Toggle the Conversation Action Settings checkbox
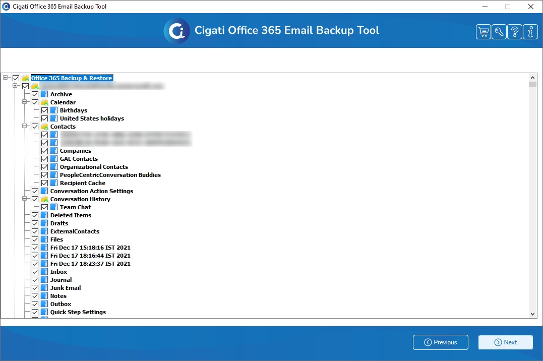Screen dimensions: 543x361 click(x=35, y=191)
